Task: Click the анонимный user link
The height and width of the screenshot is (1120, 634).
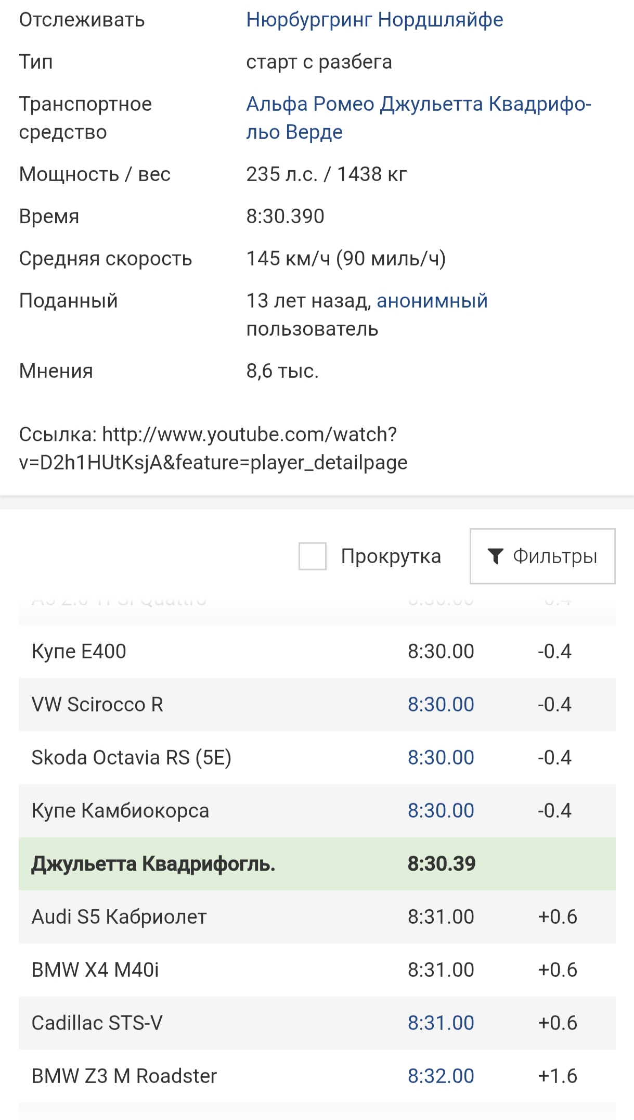Action: 432,301
